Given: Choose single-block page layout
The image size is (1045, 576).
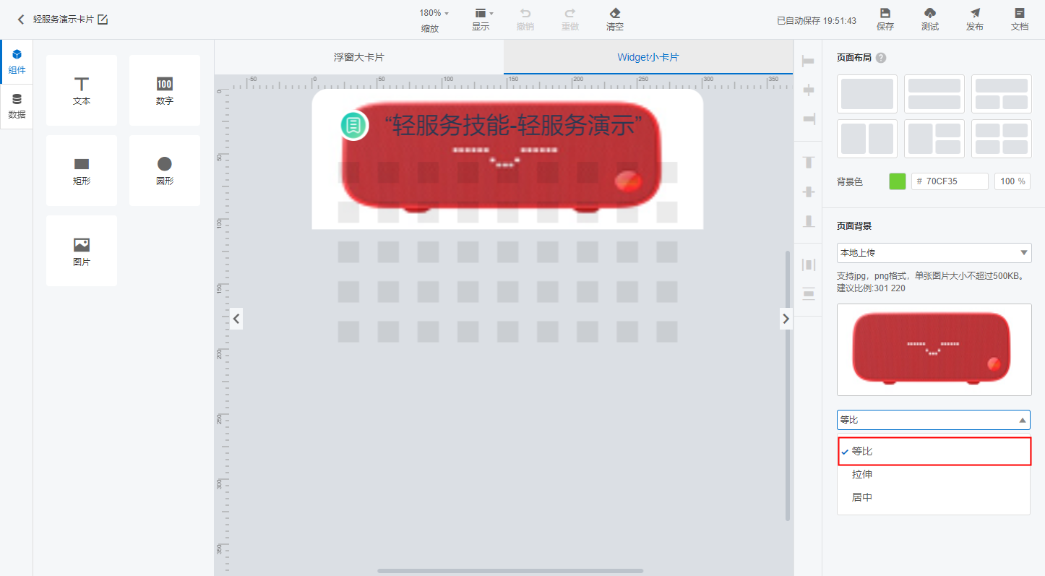Looking at the screenshot, I should pyautogui.click(x=867, y=94).
